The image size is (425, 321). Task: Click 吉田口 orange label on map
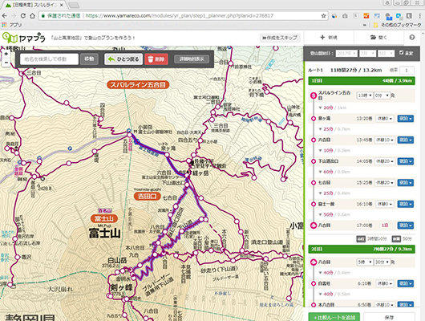pyautogui.click(x=148, y=196)
